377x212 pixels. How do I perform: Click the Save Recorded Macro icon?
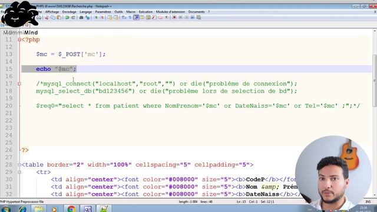pyautogui.click(x=199, y=18)
